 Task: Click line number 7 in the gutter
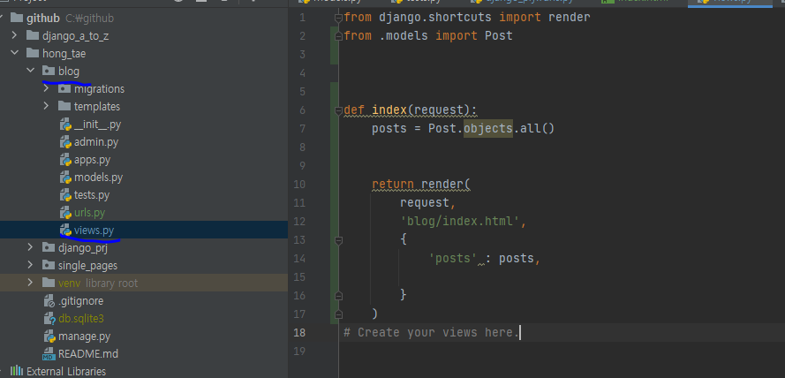click(x=302, y=129)
